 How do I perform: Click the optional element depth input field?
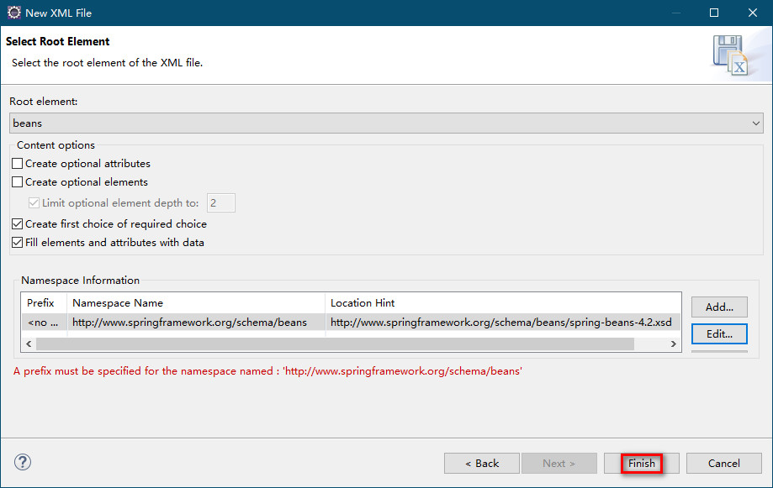pos(220,202)
